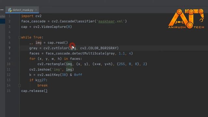208x117 pixels.
Task: Click 'face_cascade' variable on line 2
Action: (33, 21)
